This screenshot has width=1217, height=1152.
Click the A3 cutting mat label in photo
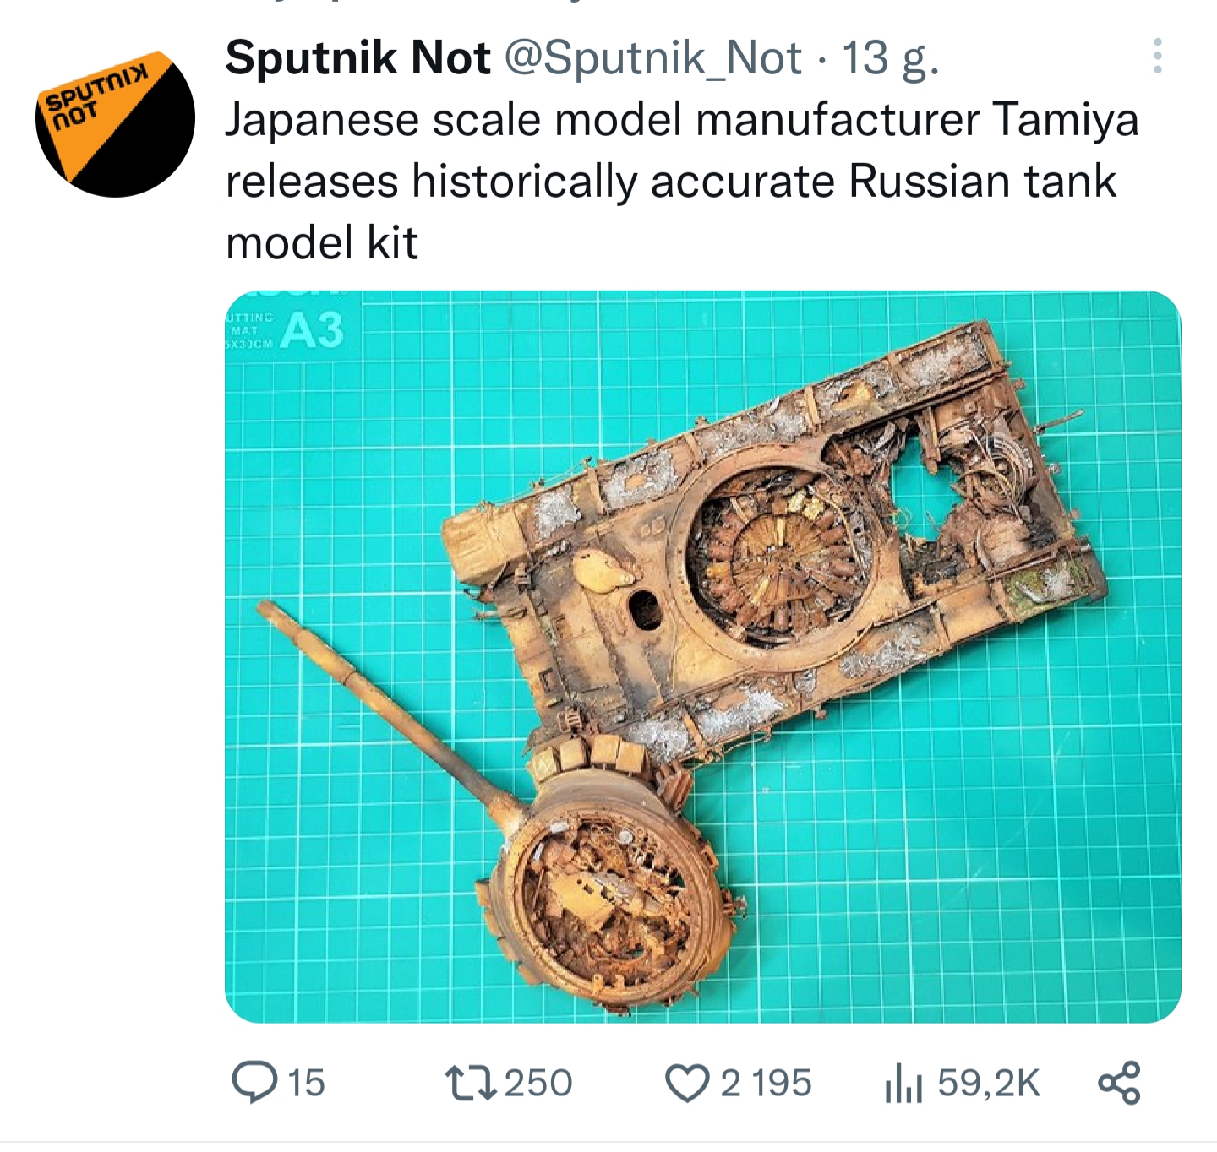(x=313, y=329)
